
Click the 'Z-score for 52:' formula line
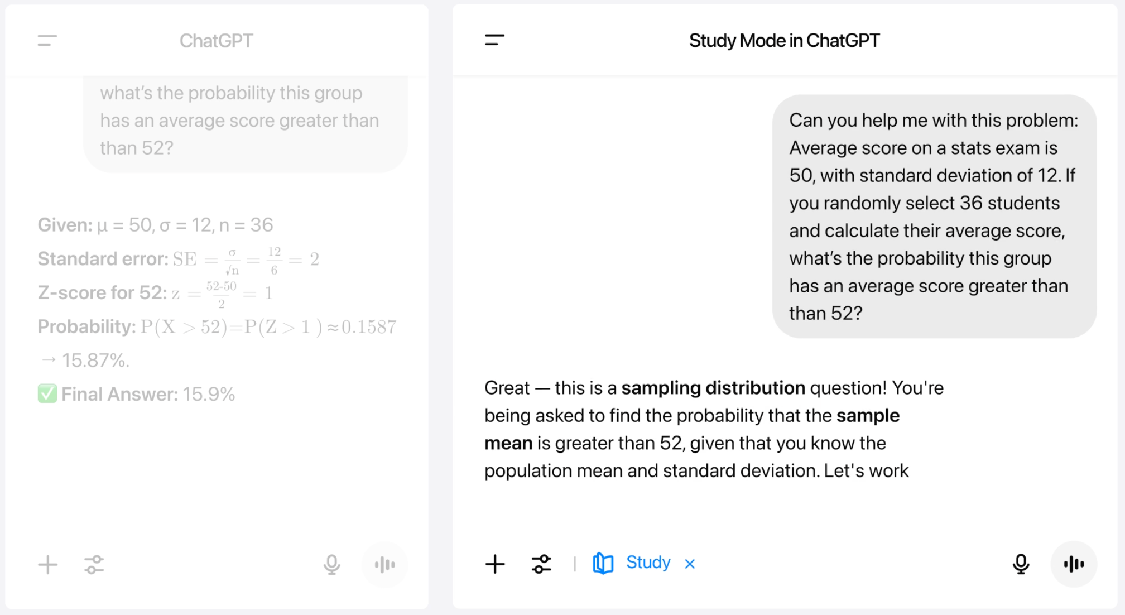(156, 294)
